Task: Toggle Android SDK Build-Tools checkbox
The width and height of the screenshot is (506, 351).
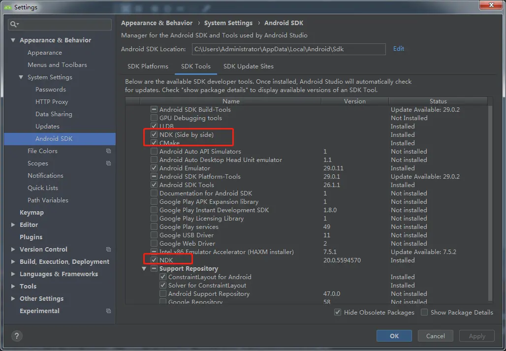Action: 154,109
